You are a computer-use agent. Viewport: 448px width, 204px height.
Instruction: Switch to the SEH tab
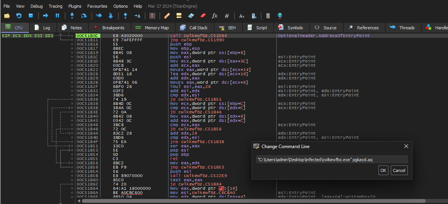point(228,28)
